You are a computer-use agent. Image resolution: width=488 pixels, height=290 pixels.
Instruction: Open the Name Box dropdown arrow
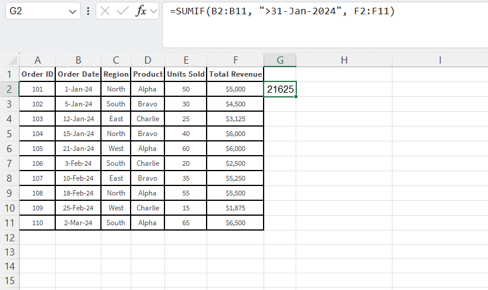(72, 12)
